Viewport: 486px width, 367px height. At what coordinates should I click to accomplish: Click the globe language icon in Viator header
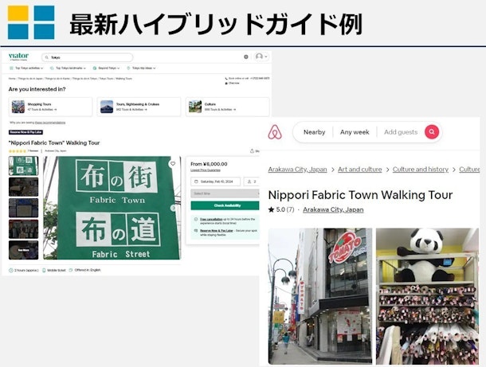pos(245,57)
